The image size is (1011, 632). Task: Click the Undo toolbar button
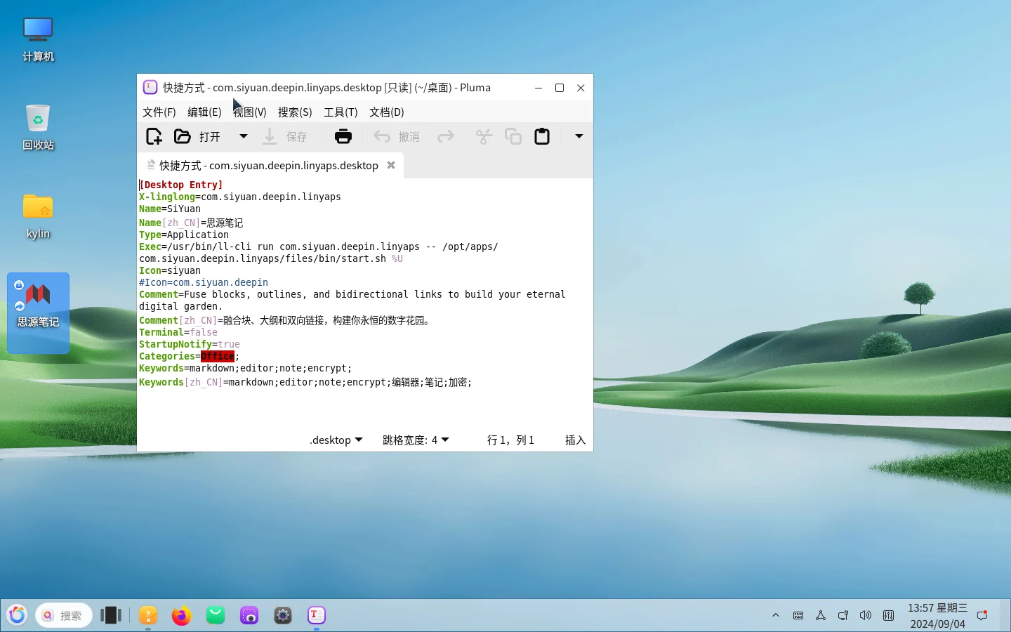tap(397, 136)
